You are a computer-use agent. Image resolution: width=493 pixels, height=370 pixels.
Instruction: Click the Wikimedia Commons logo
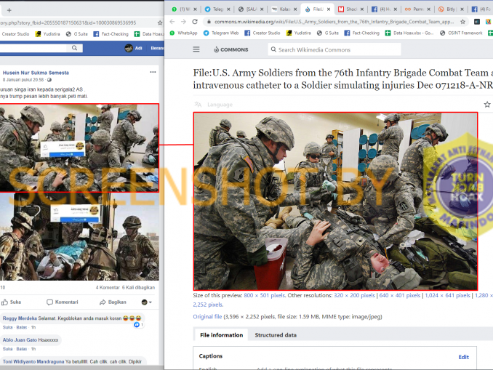(231, 49)
